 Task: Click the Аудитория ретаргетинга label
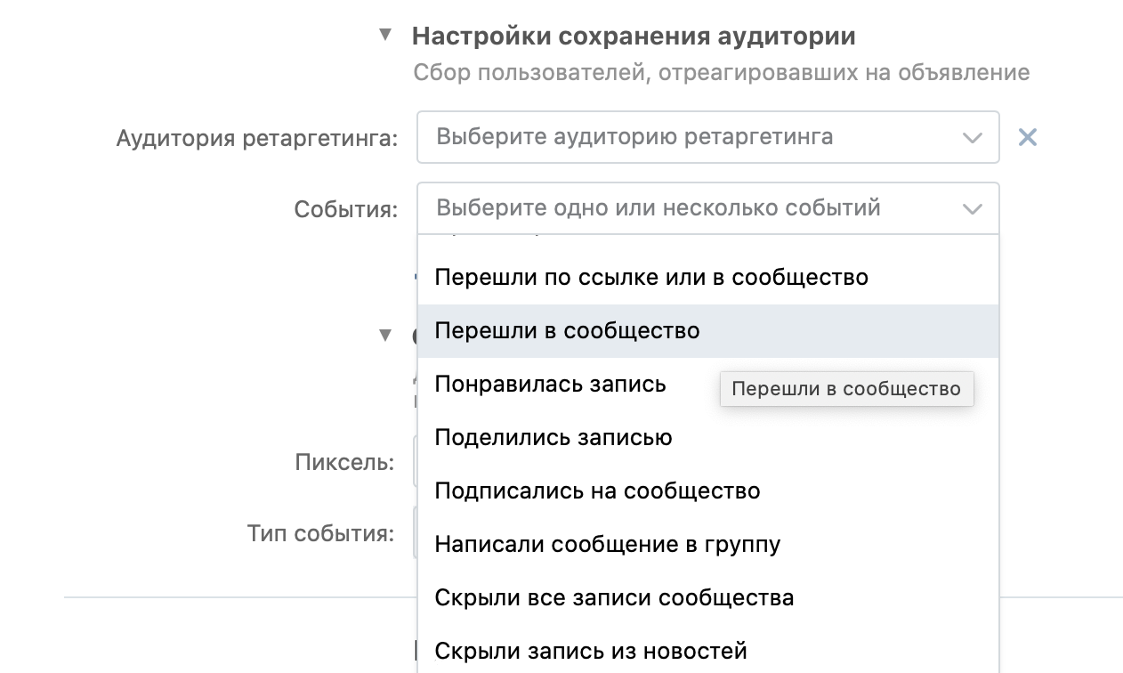[x=257, y=139]
